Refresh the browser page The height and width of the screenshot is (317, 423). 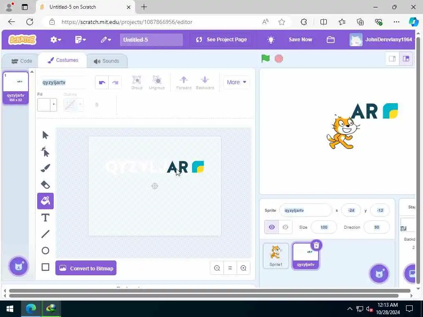point(30,22)
